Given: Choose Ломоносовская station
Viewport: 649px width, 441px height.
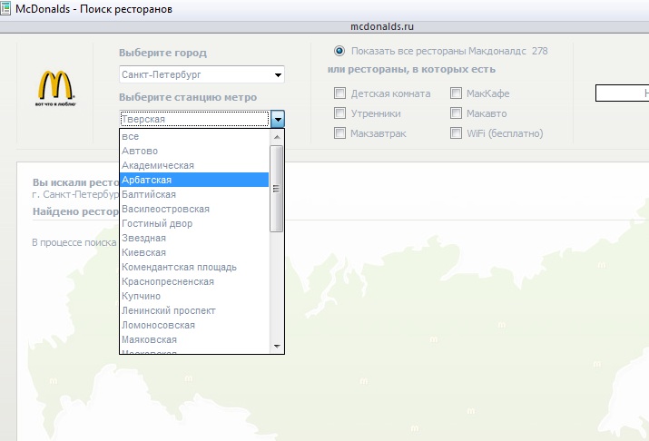Looking at the screenshot, I should [194, 325].
